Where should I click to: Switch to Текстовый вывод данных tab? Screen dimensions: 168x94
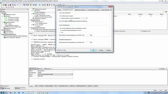(x=93, y=10)
